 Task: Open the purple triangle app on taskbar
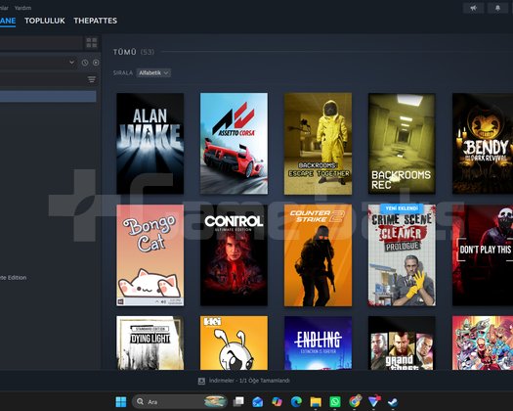pyautogui.click(x=373, y=401)
